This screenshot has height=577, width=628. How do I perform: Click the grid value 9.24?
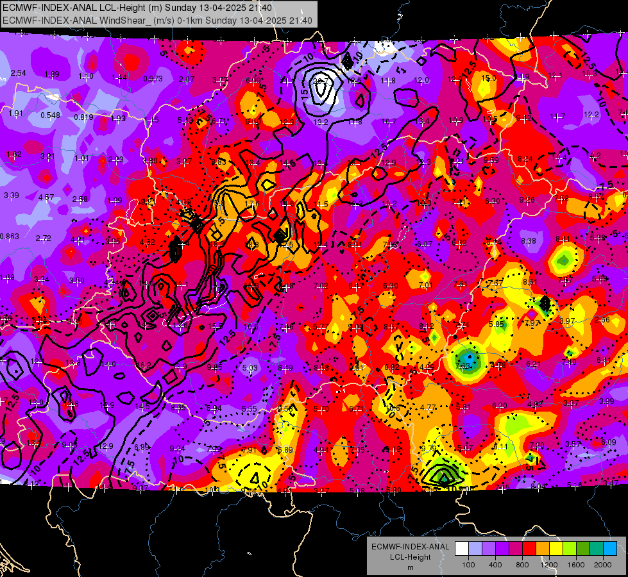pos(178,449)
